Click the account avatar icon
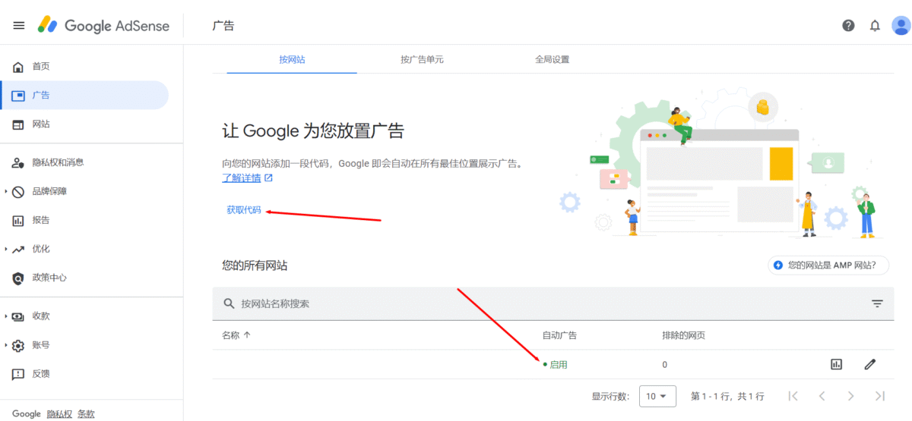This screenshot has width=912, height=421. [901, 26]
